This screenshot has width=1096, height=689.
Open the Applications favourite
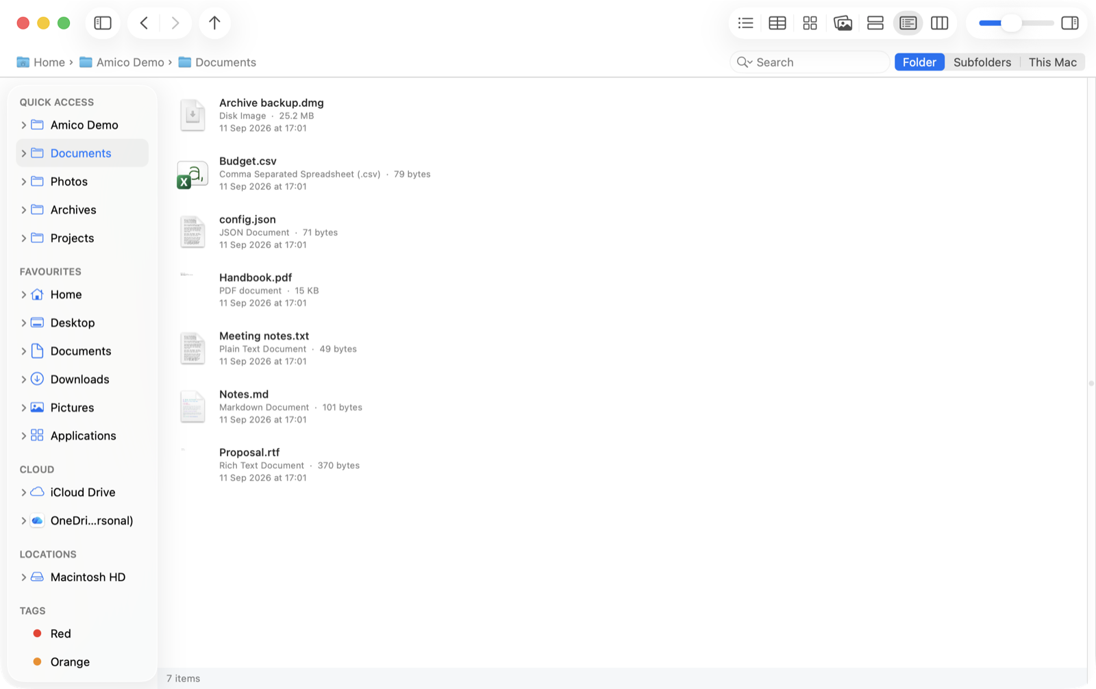[82, 436]
